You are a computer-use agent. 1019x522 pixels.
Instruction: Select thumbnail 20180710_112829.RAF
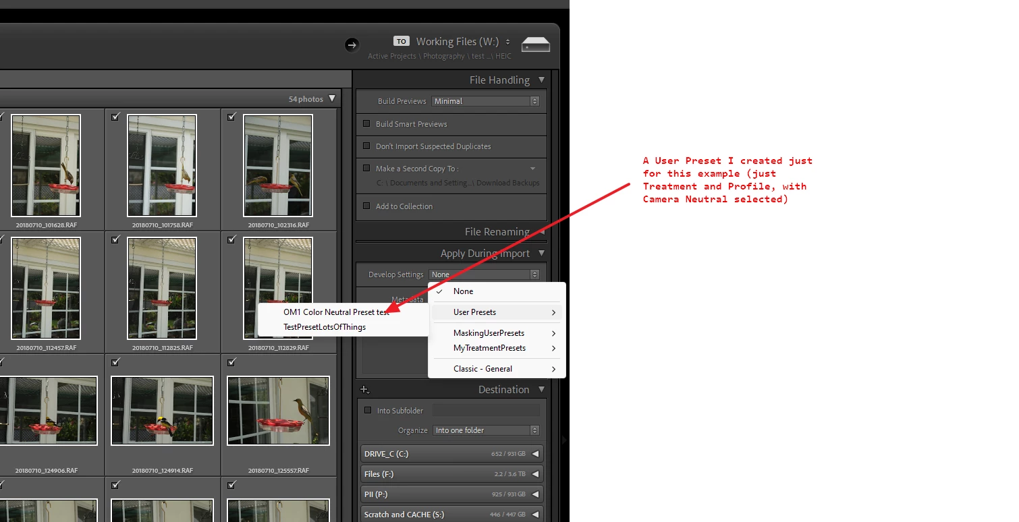pos(278,288)
